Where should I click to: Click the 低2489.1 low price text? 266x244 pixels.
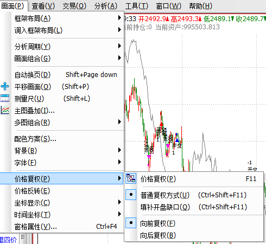(219, 19)
